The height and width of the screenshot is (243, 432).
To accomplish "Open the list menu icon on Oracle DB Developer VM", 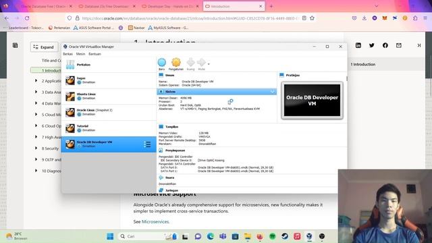I will click(147, 144).
